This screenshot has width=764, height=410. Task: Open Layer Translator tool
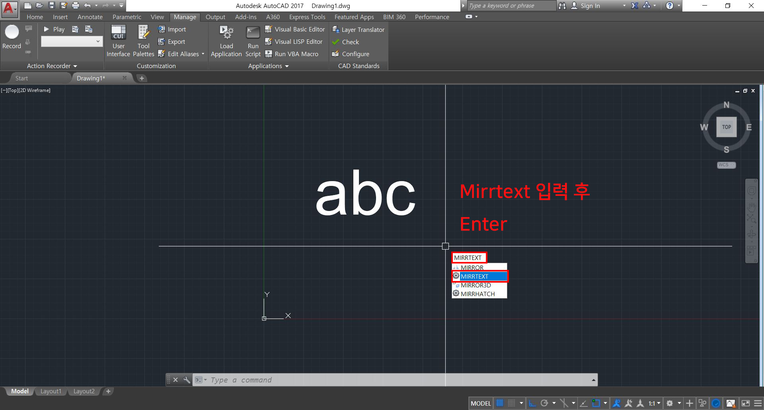point(358,29)
